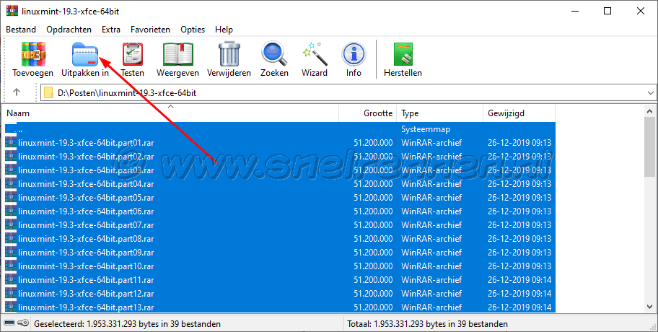Sort by Naam column header

click(x=170, y=113)
